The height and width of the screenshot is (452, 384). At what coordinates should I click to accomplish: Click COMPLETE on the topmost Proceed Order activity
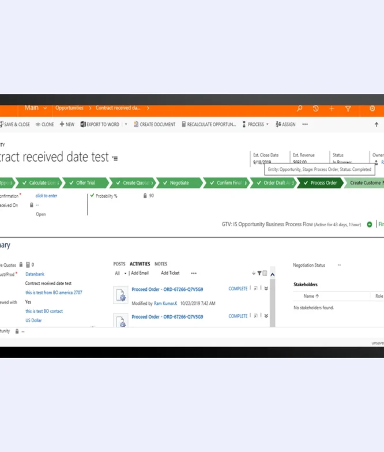[238, 289]
